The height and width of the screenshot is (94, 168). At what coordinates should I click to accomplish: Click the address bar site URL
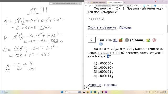104,6
